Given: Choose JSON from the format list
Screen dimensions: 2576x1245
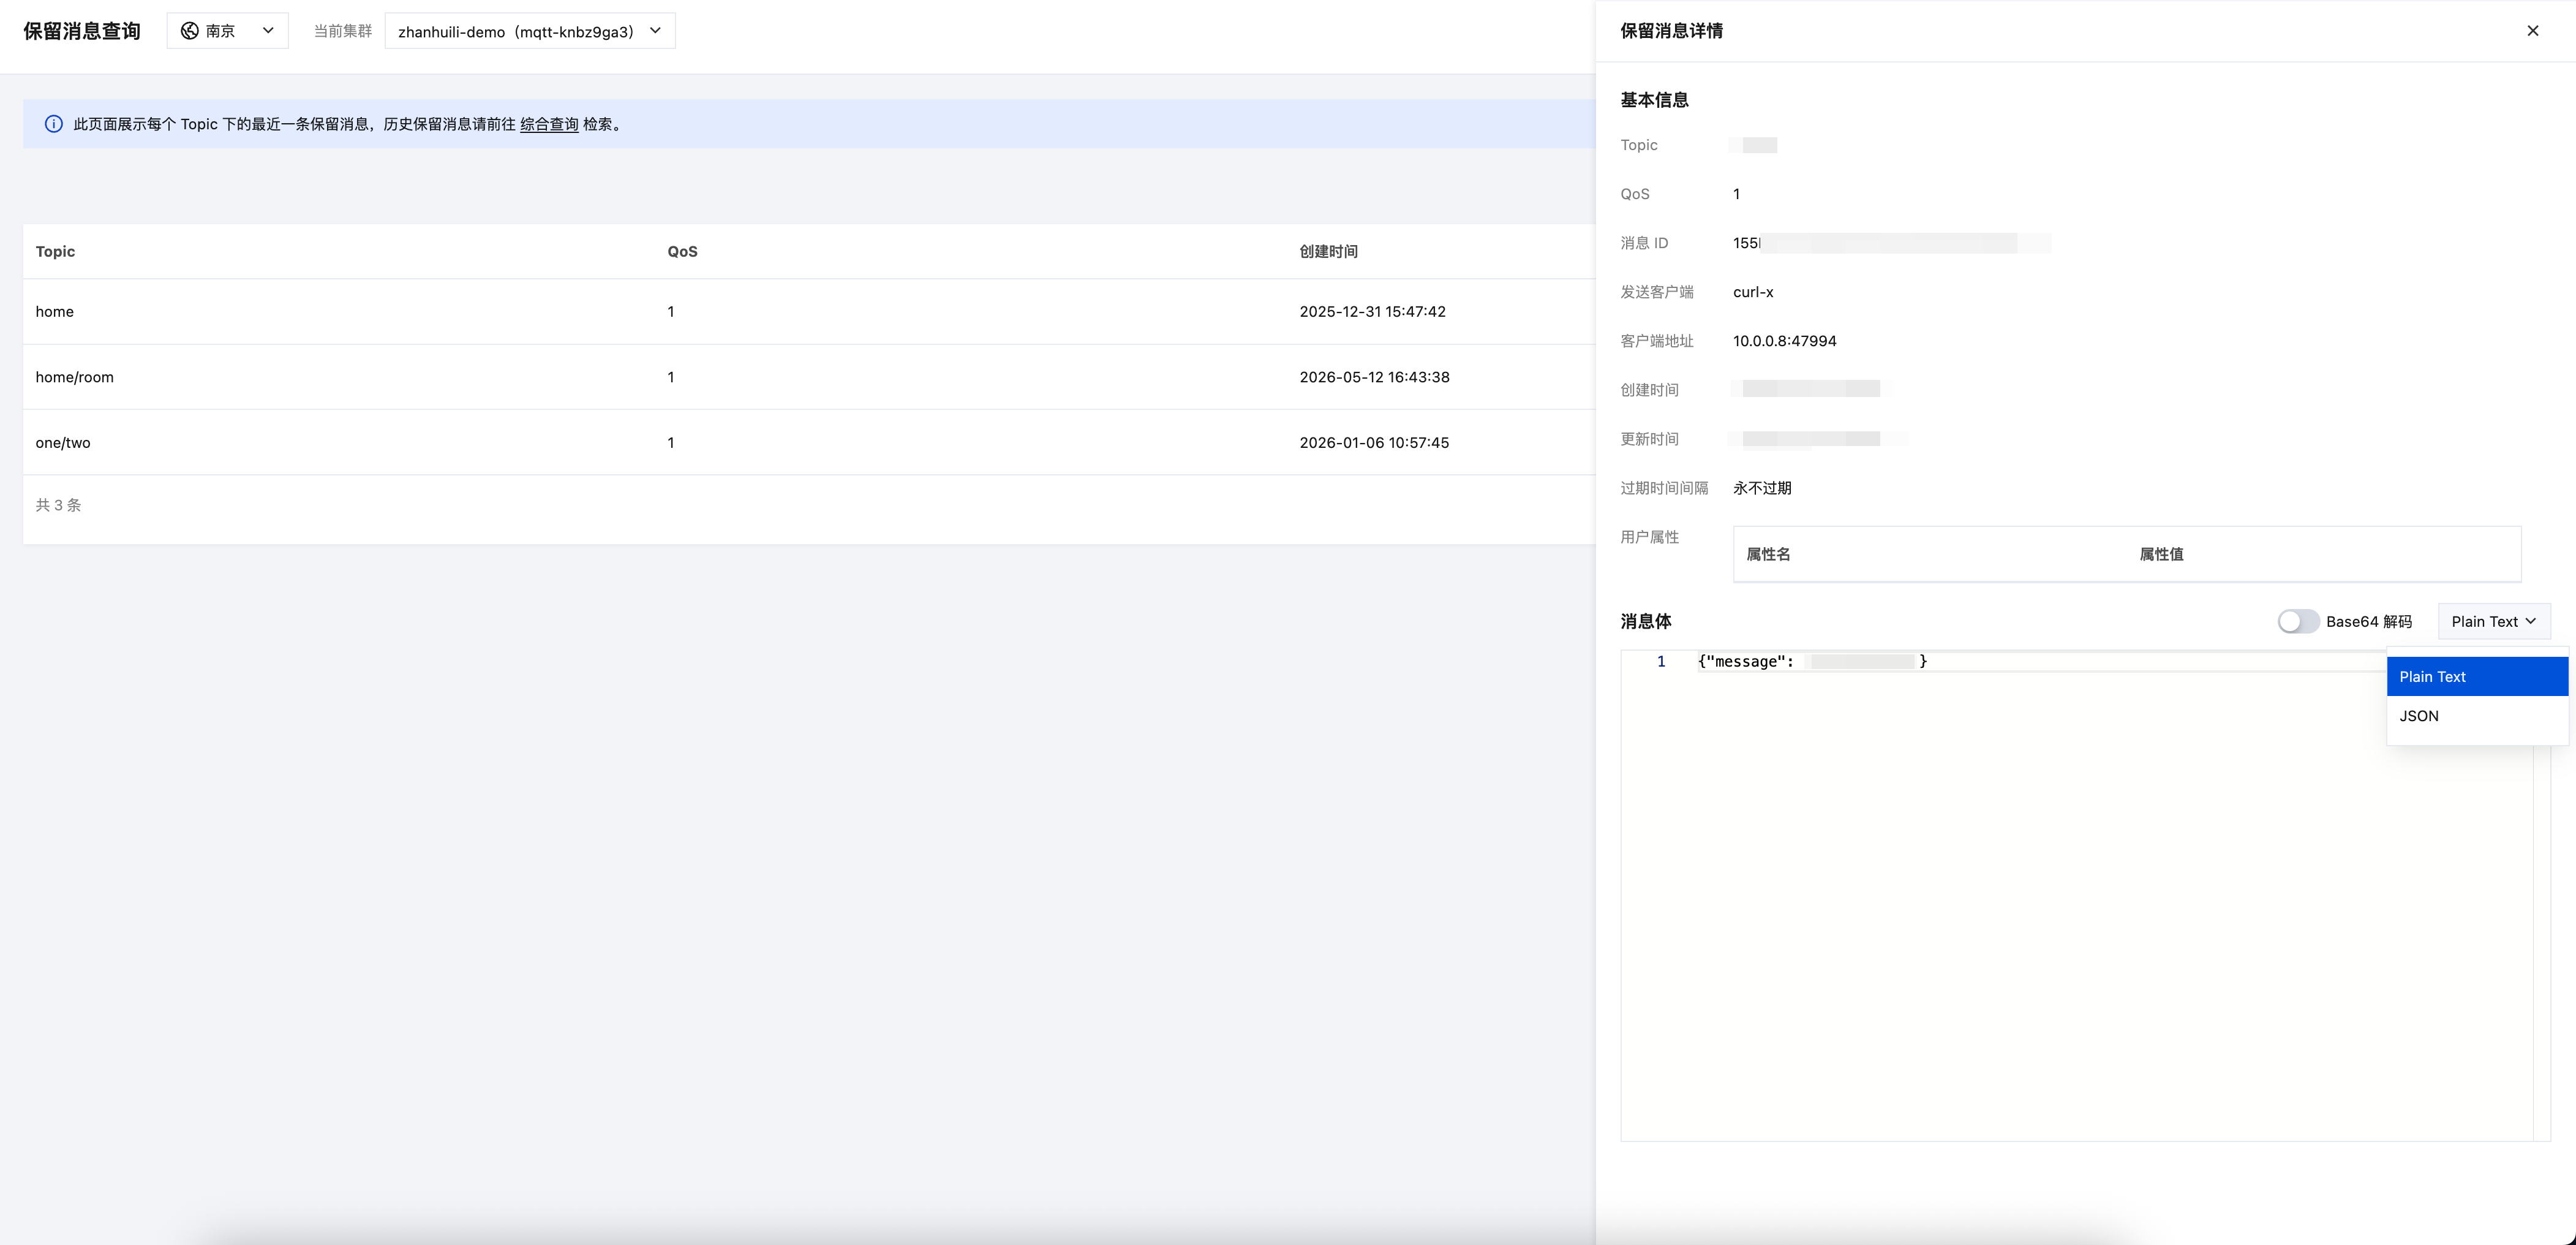Looking at the screenshot, I should point(2477,716).
